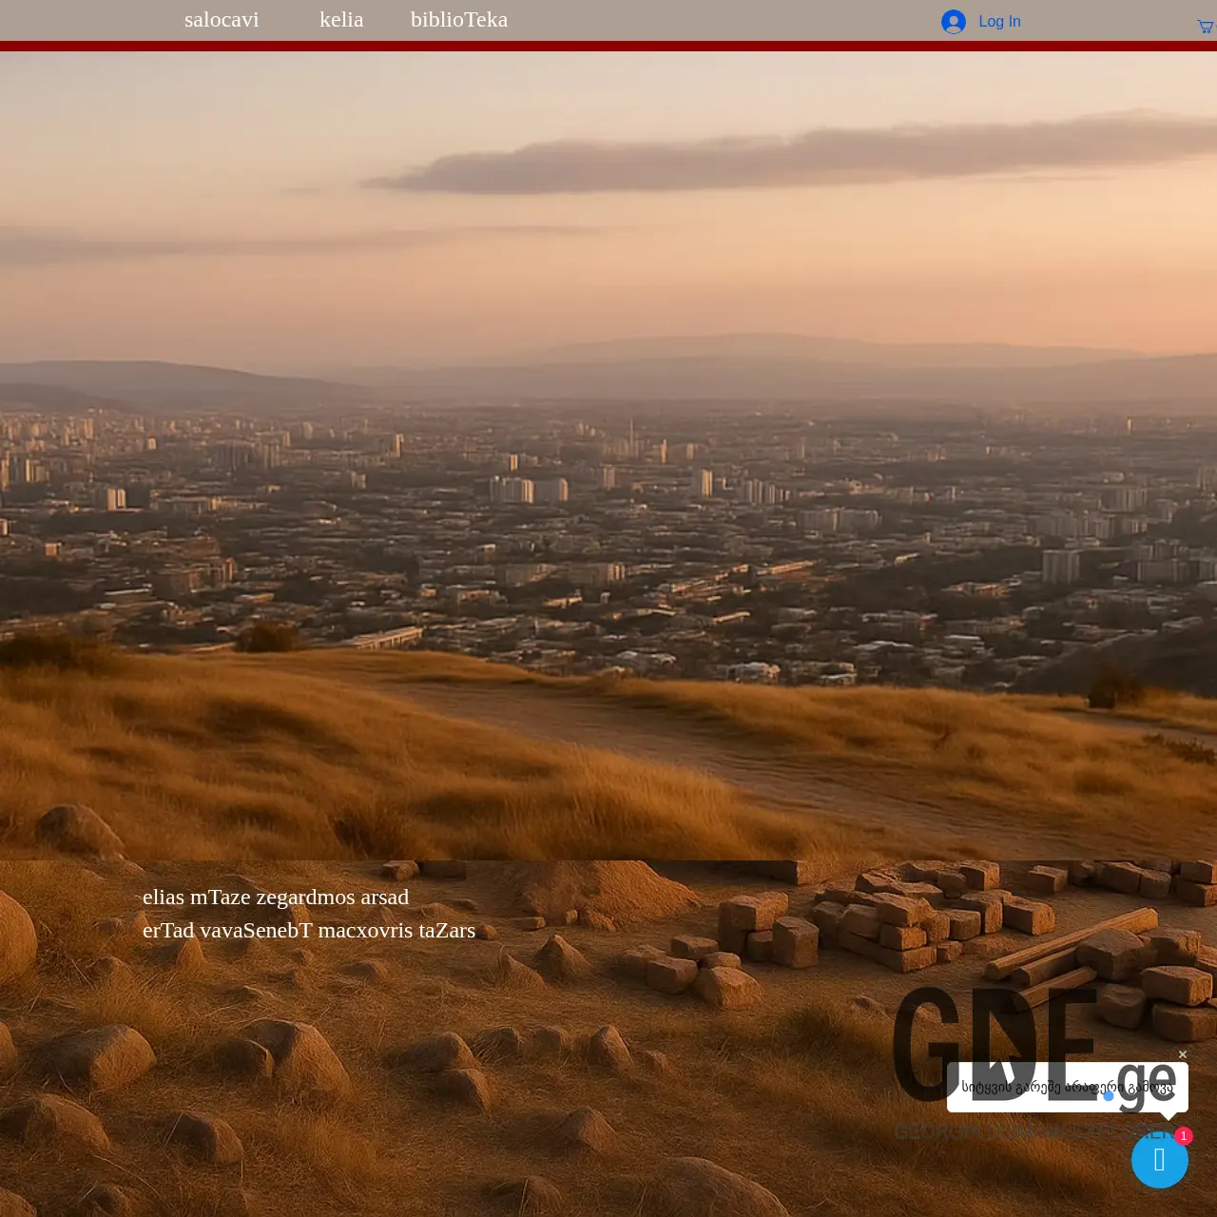Click the cart icon at top right

click(1204, 25)
